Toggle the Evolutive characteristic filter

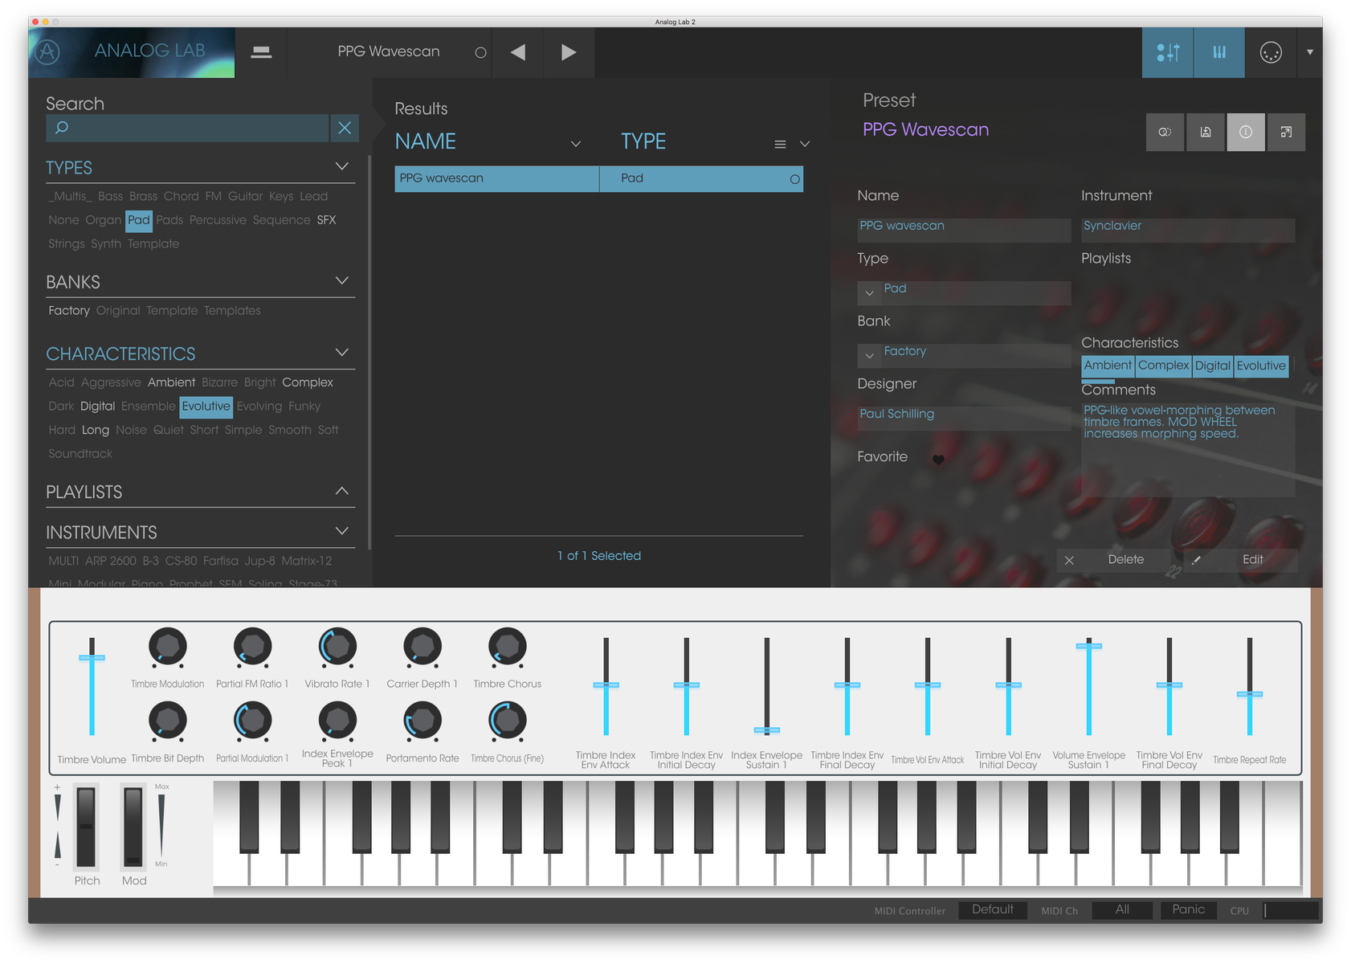click(x=206, y=406)
